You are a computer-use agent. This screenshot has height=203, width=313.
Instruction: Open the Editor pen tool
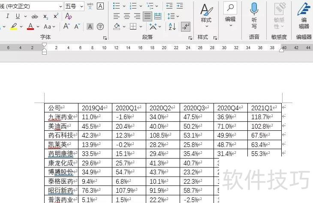[304, 15]
